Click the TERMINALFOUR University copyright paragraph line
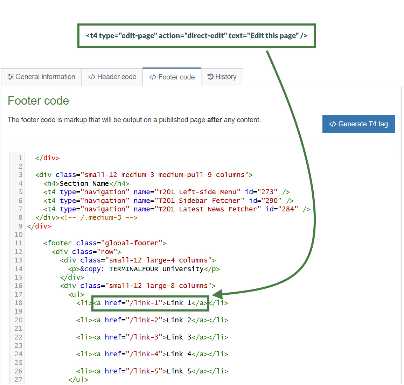404x385 pixels. point(144,269)
